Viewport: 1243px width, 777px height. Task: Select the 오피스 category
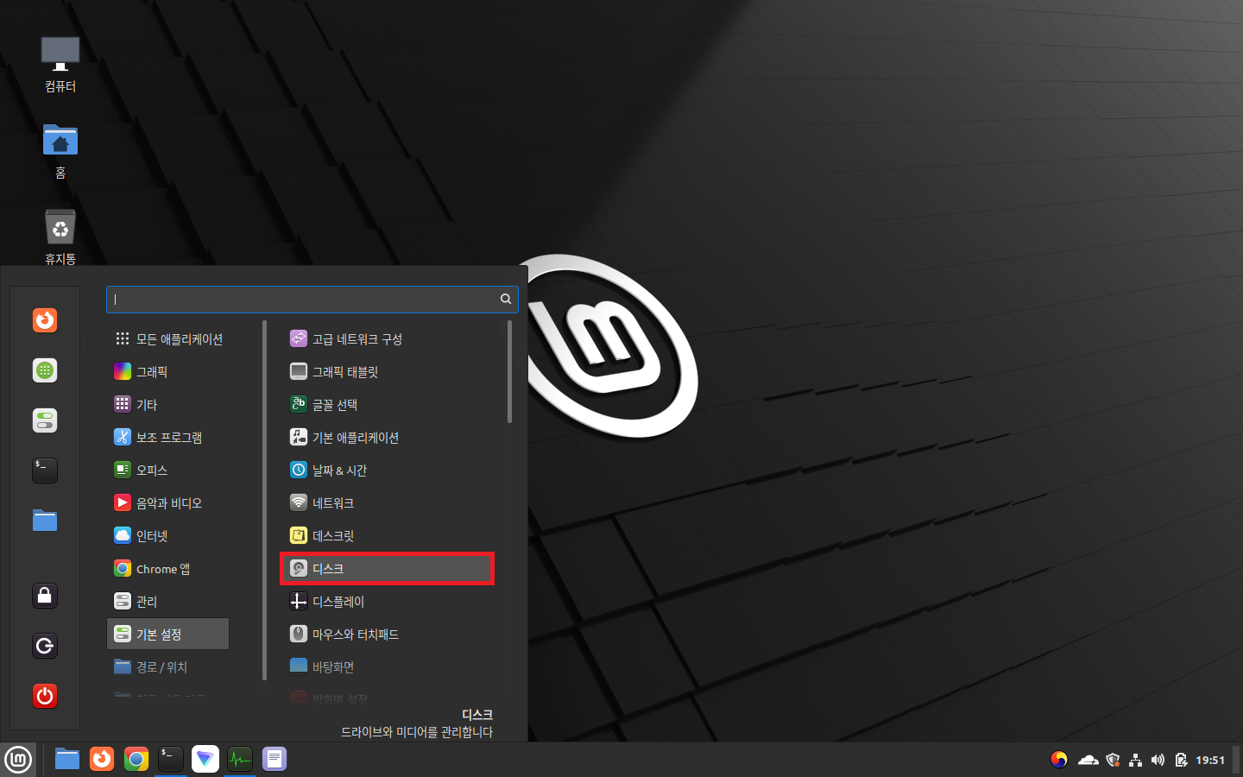pos(168,471)
